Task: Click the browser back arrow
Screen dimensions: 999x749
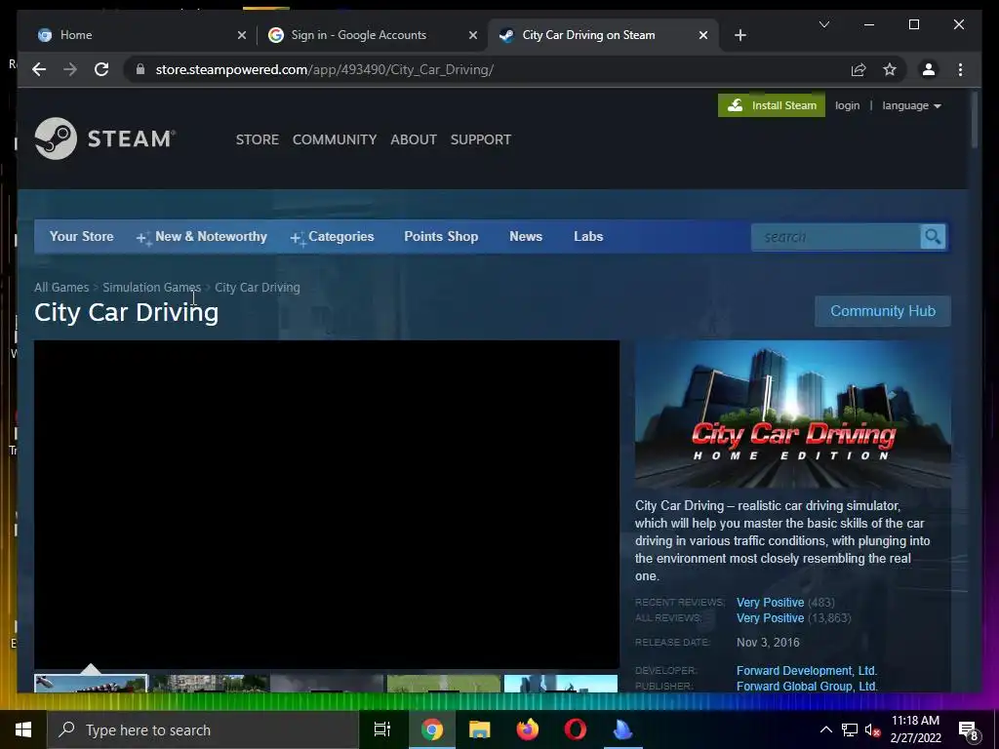Action: click(x=39, y=69)
